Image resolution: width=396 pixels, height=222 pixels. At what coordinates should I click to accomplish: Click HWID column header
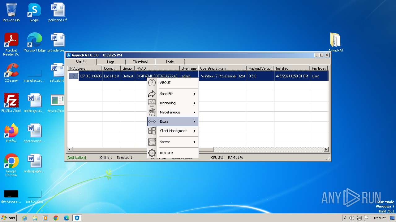click(x=157, y=68)
